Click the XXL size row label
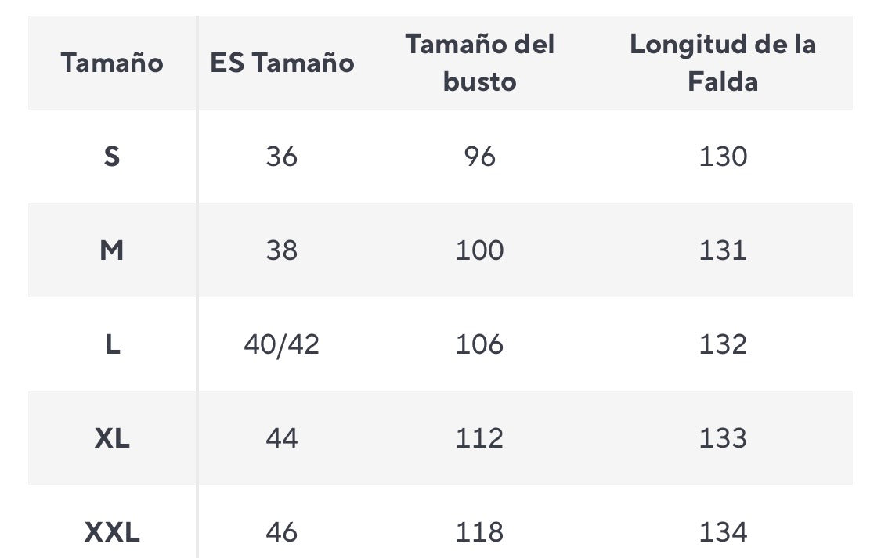 (112, 532)
